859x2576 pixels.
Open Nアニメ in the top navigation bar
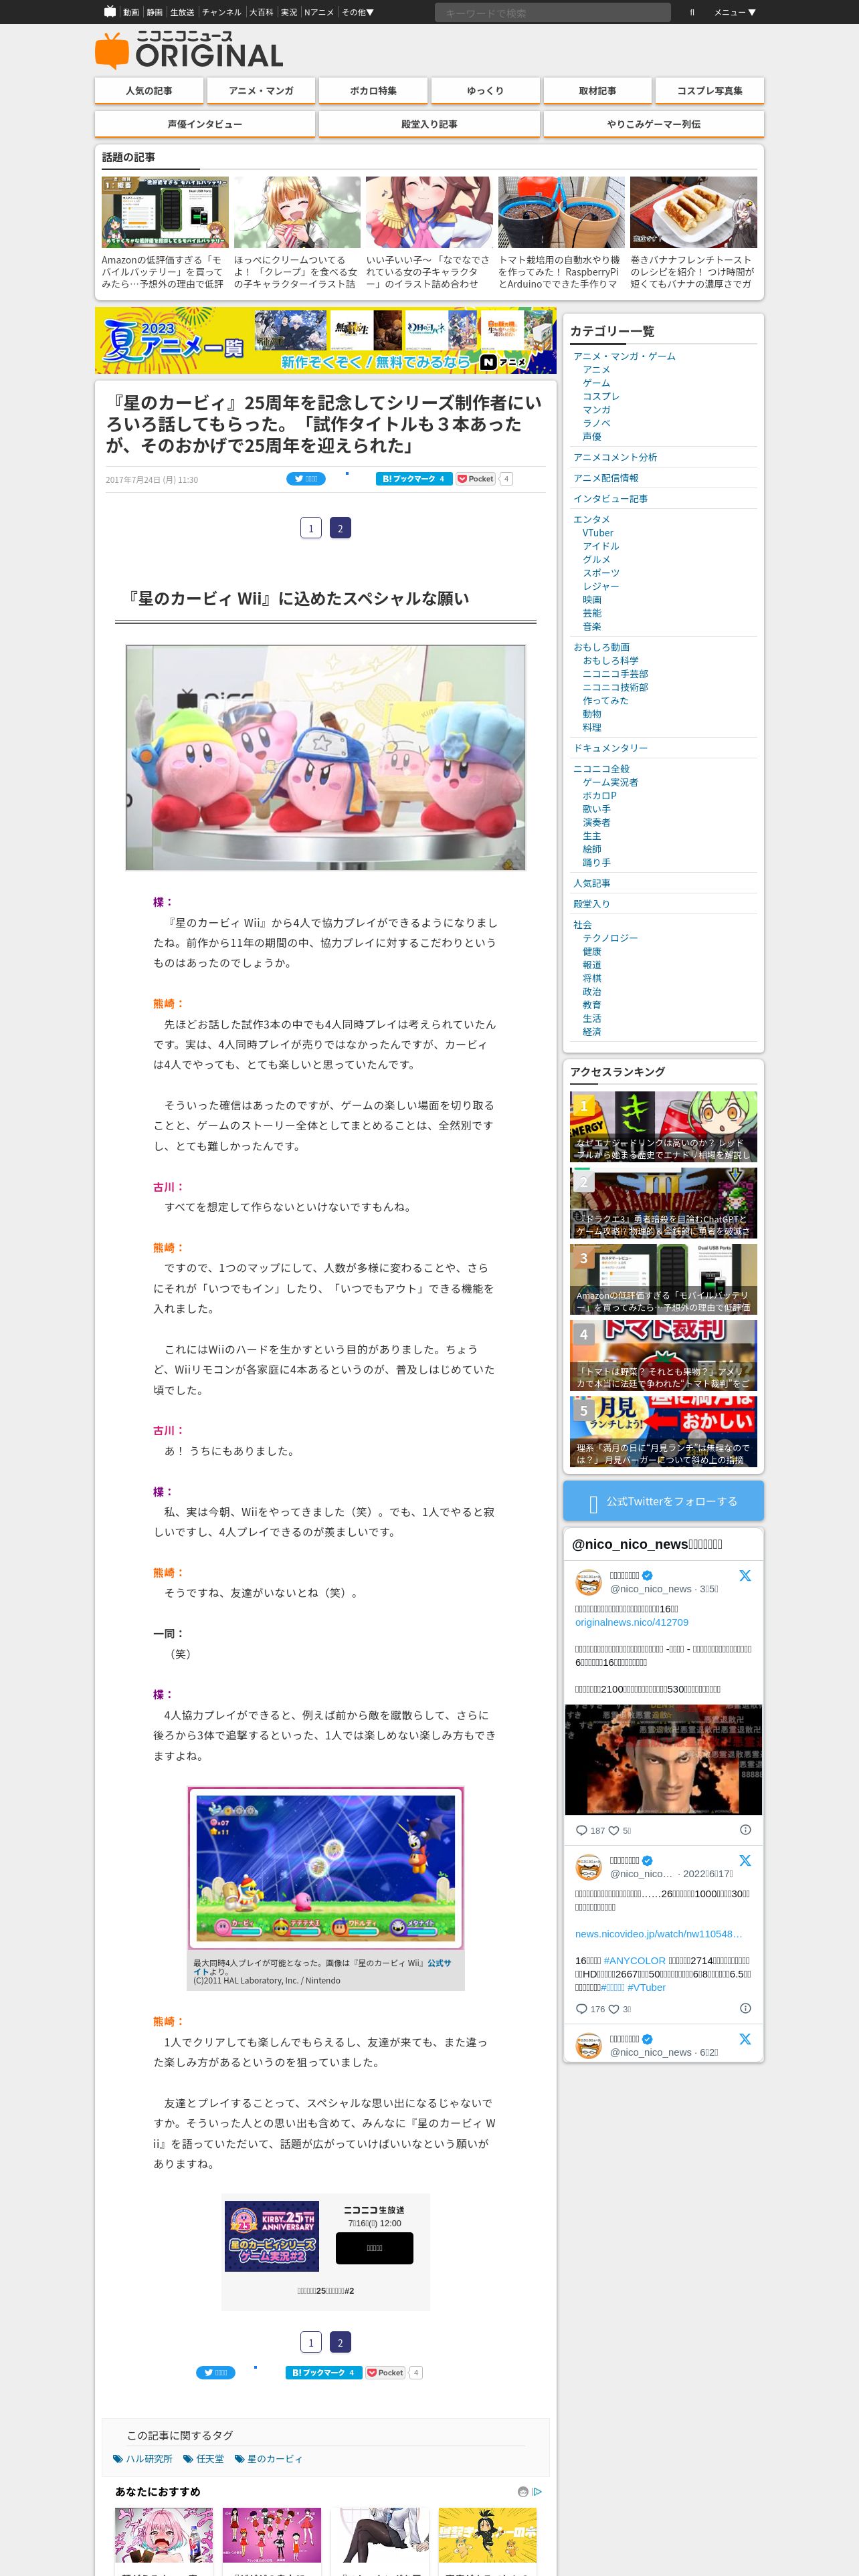(319, 12)
